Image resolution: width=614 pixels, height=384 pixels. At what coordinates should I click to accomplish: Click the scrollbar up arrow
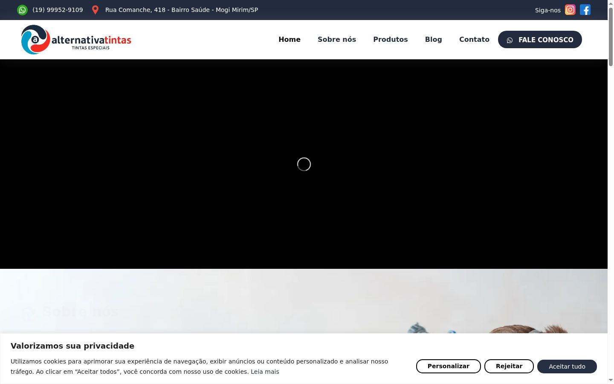(611, 3)
